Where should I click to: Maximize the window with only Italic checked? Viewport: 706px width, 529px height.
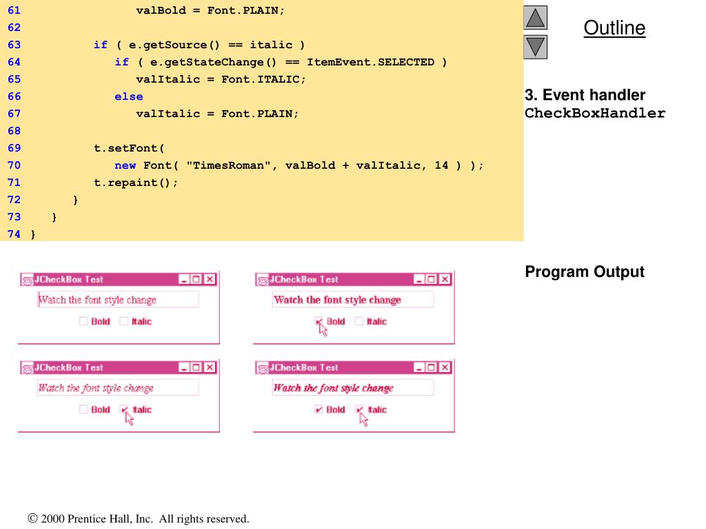click(x=196, y=368)
